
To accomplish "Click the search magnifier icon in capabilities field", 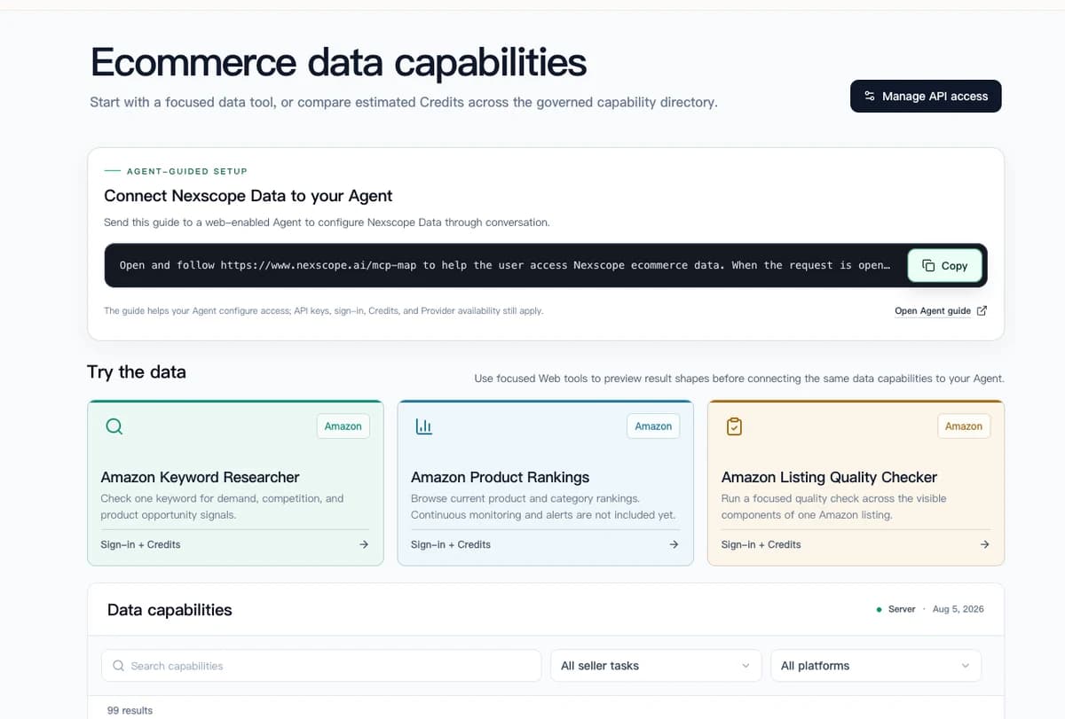I will coord(119,666).
